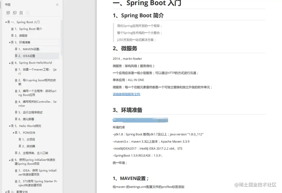Collapse the "4、Spring Boot HelloWorld" node

9,63
